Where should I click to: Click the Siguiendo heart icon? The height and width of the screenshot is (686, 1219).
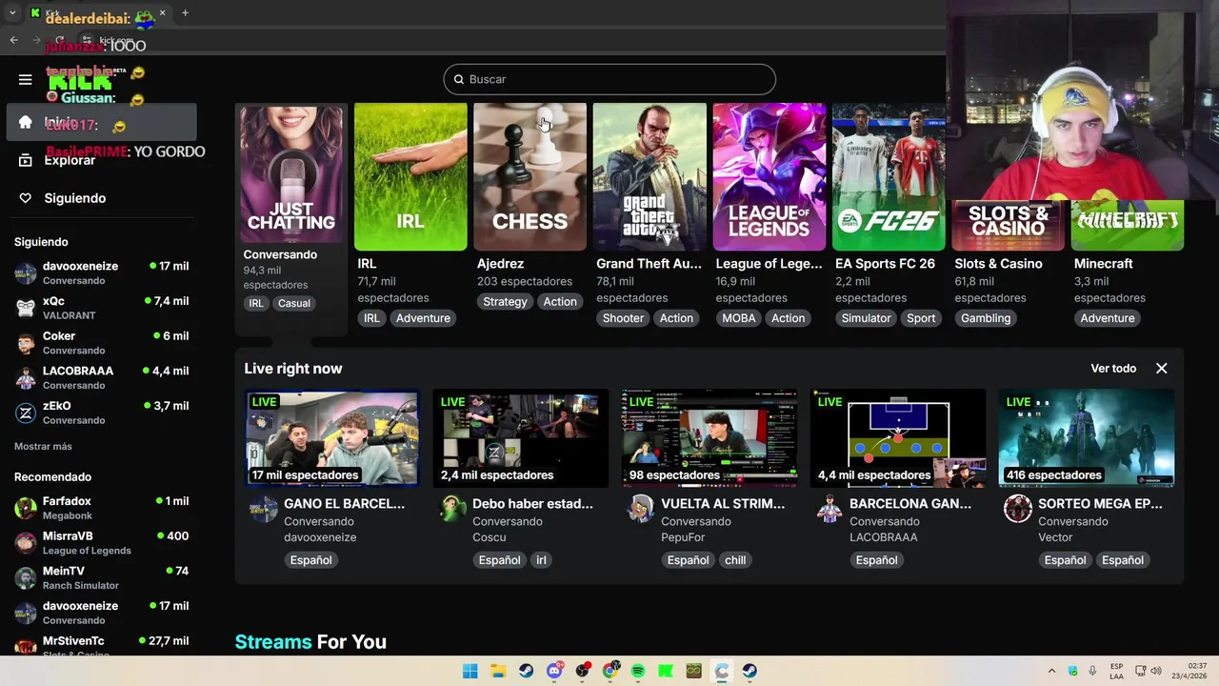(x=26, y=198)
